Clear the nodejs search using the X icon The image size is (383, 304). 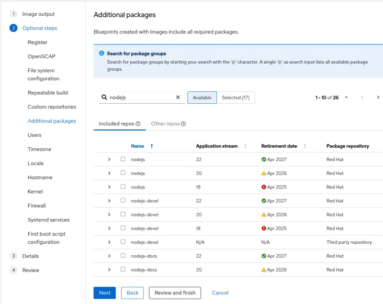click(178, 97)
